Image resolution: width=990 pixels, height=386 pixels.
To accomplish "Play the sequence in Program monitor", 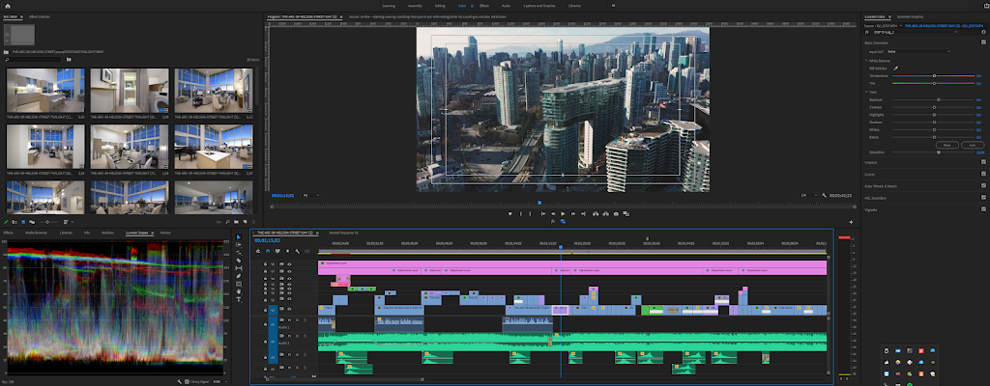I will pos(564,214).
